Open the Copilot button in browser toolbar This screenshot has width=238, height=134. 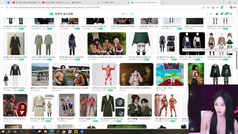tap(233, 7)
